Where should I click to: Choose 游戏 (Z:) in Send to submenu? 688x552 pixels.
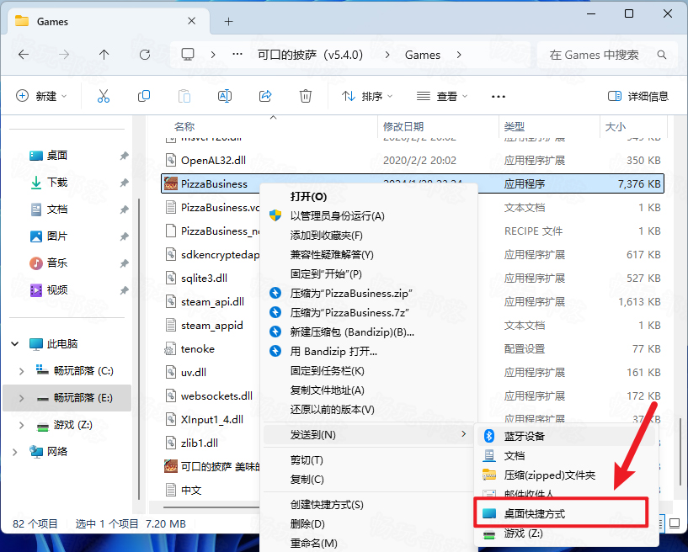point(566,533)
